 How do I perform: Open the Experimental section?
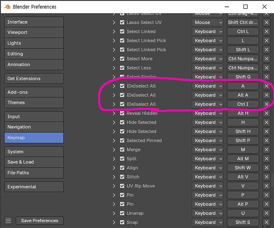coord(34,187)
